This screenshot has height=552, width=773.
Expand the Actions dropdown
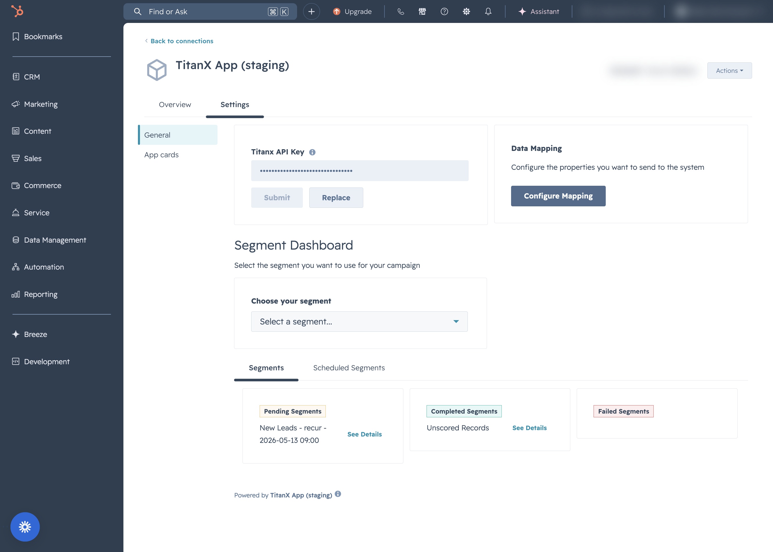729,71
